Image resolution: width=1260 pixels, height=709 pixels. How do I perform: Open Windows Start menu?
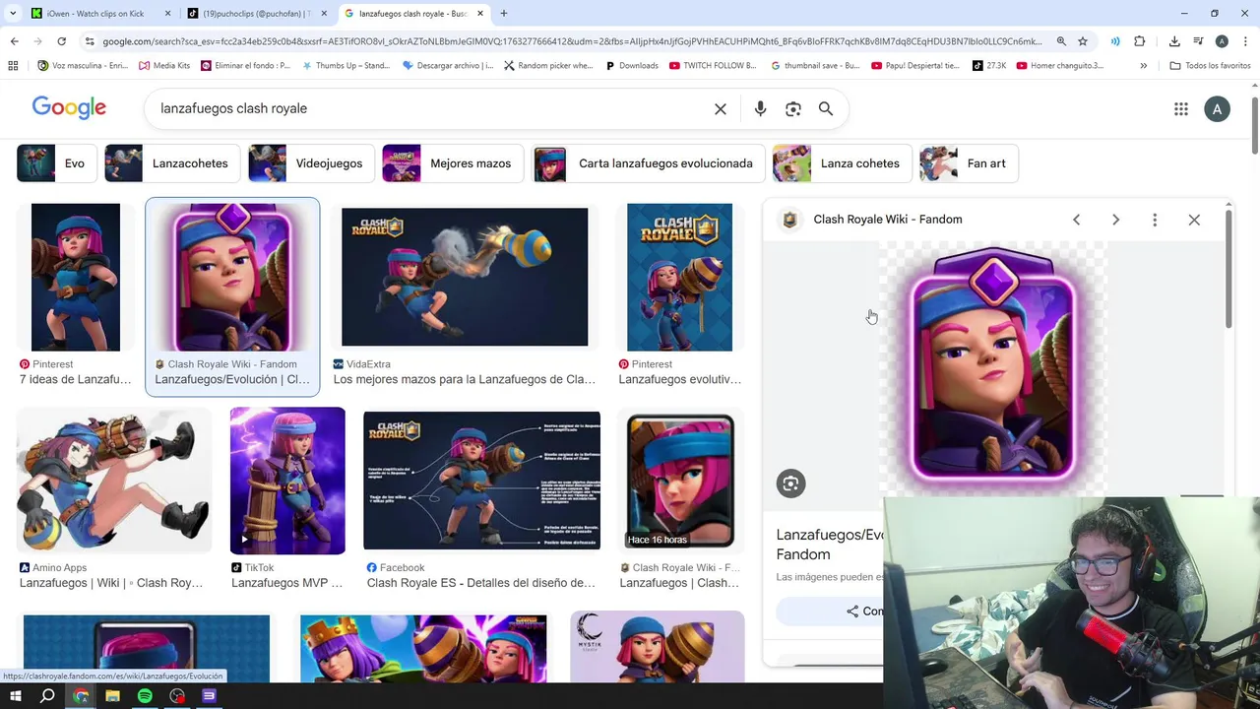pos(15,696)
